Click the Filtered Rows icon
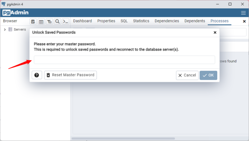The image size is (249, 141). tap(49, 21)
